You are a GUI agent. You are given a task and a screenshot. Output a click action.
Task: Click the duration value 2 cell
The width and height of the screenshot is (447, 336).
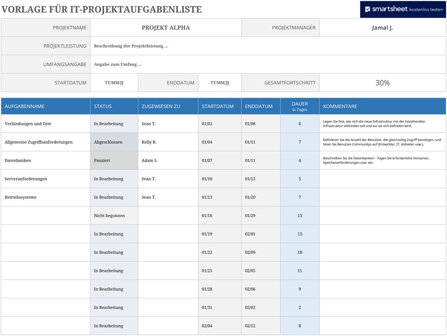tap(300, 307)
